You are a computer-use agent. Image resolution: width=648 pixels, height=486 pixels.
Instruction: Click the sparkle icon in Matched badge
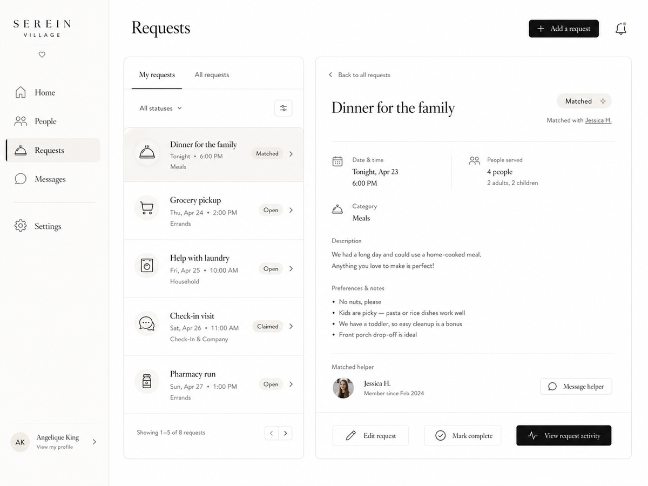603,101
